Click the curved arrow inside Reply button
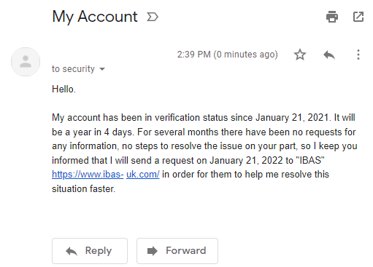Image resolution: width=373 pixels, height=267 pixels. click(x=72, y=251)
